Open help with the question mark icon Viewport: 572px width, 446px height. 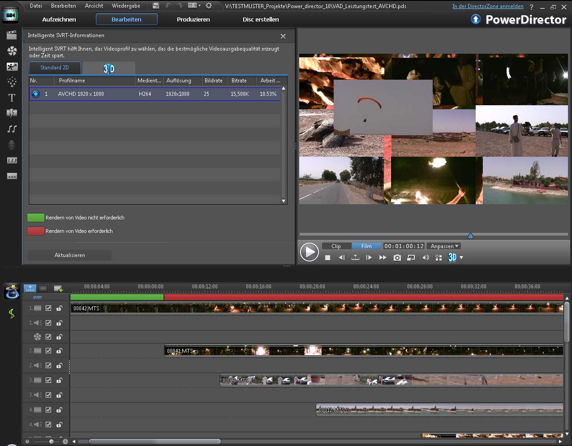pos(531,7)
